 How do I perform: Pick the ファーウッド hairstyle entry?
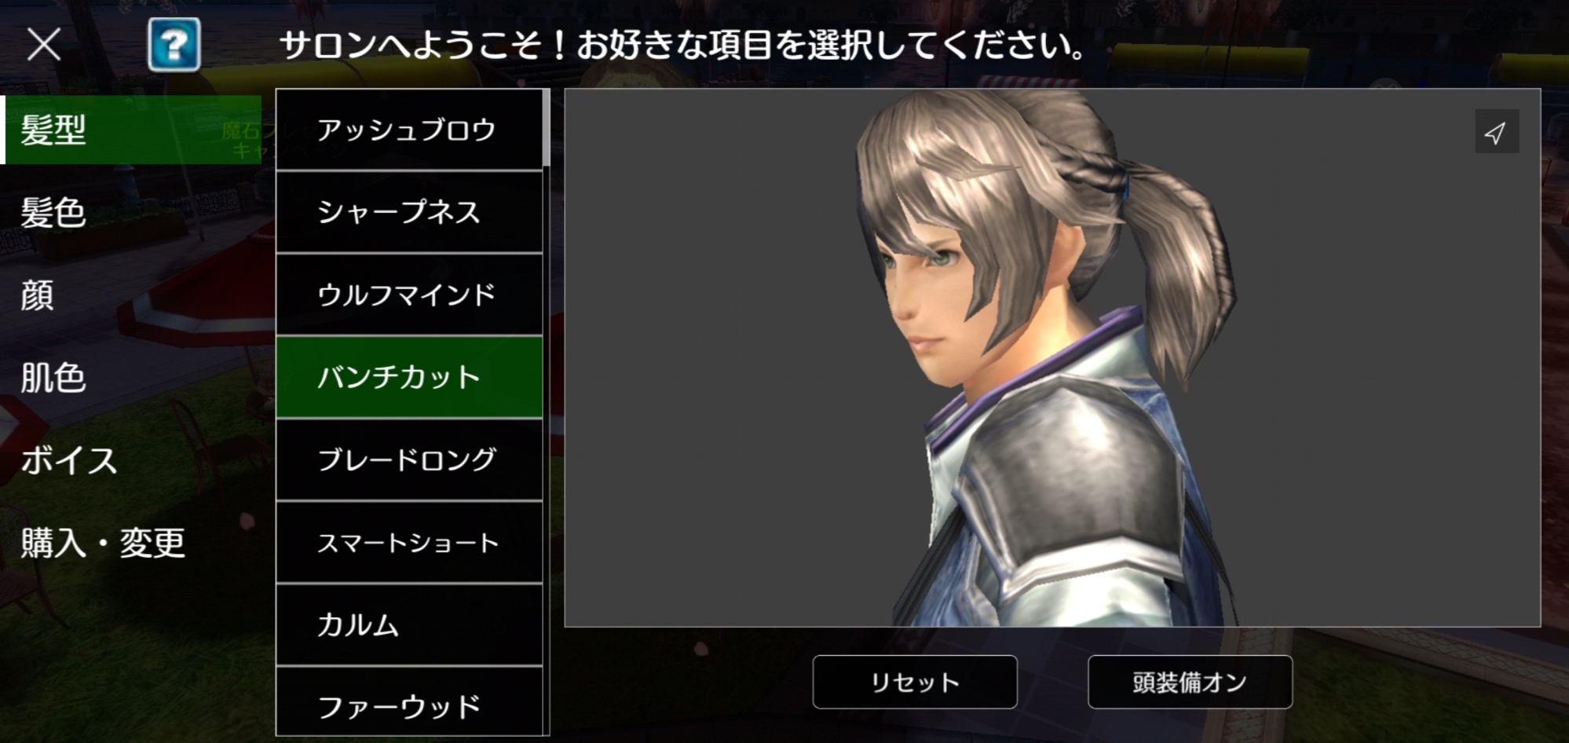pyautogui.click(x=409, y=701)
